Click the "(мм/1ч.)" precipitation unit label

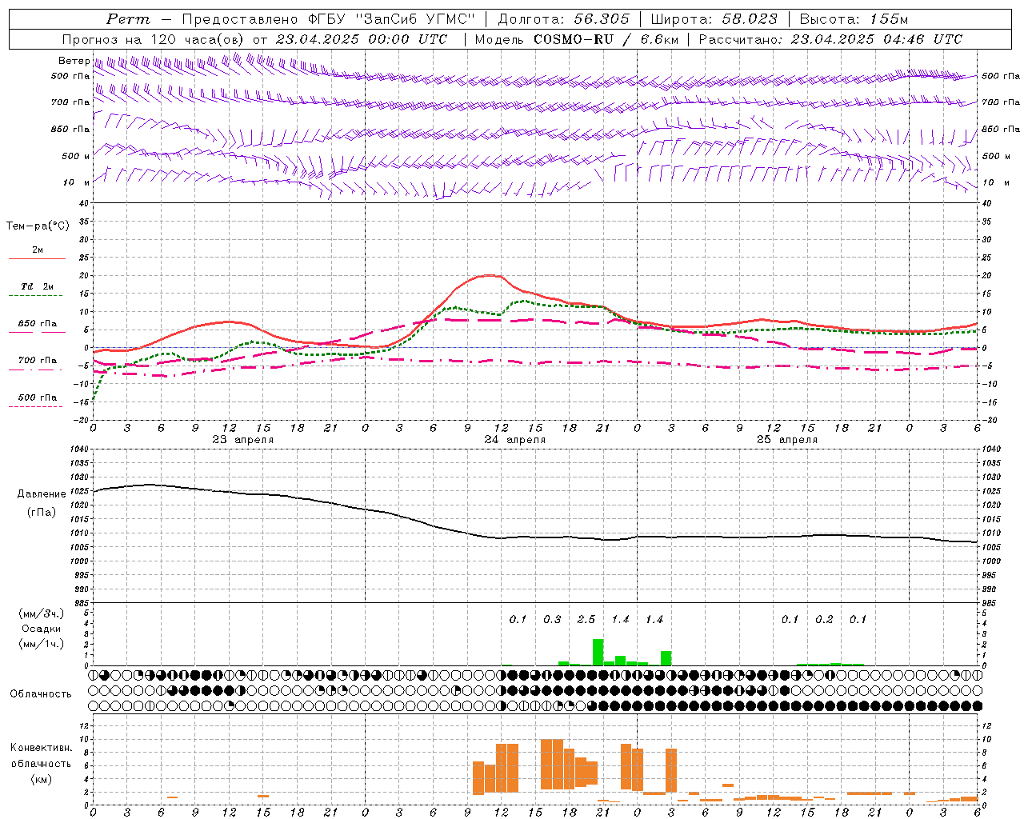pyautogui.click(x=41, y=644)
